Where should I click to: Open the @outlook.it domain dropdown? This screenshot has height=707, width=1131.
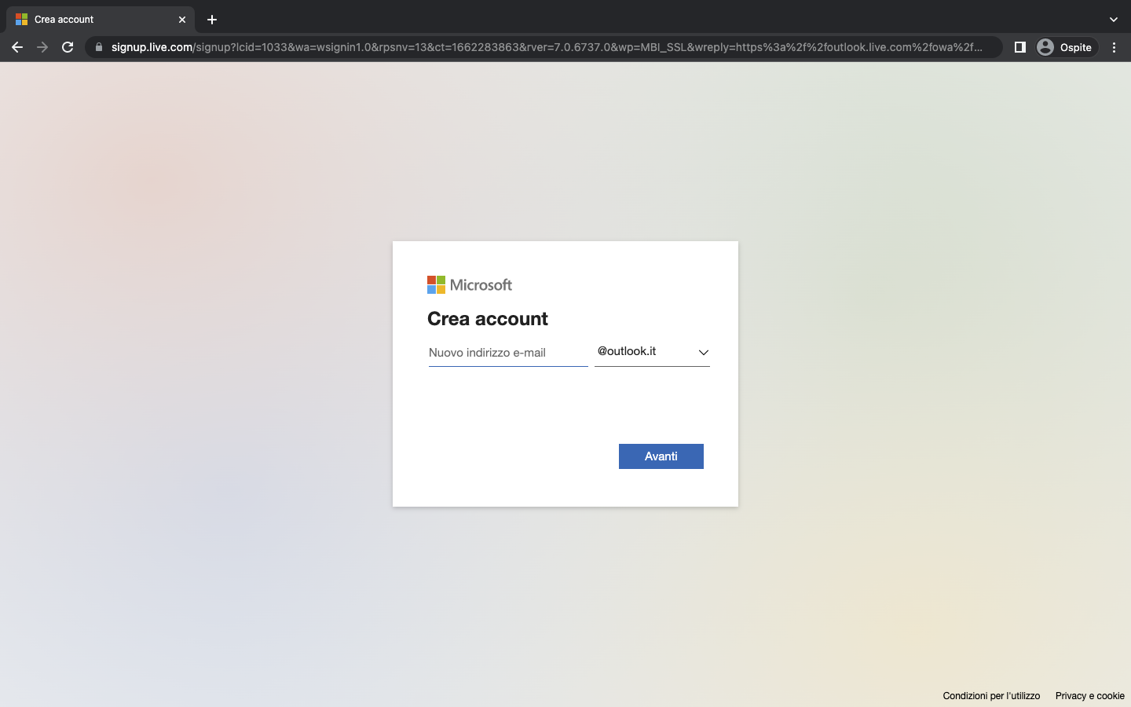click(652, 351)
